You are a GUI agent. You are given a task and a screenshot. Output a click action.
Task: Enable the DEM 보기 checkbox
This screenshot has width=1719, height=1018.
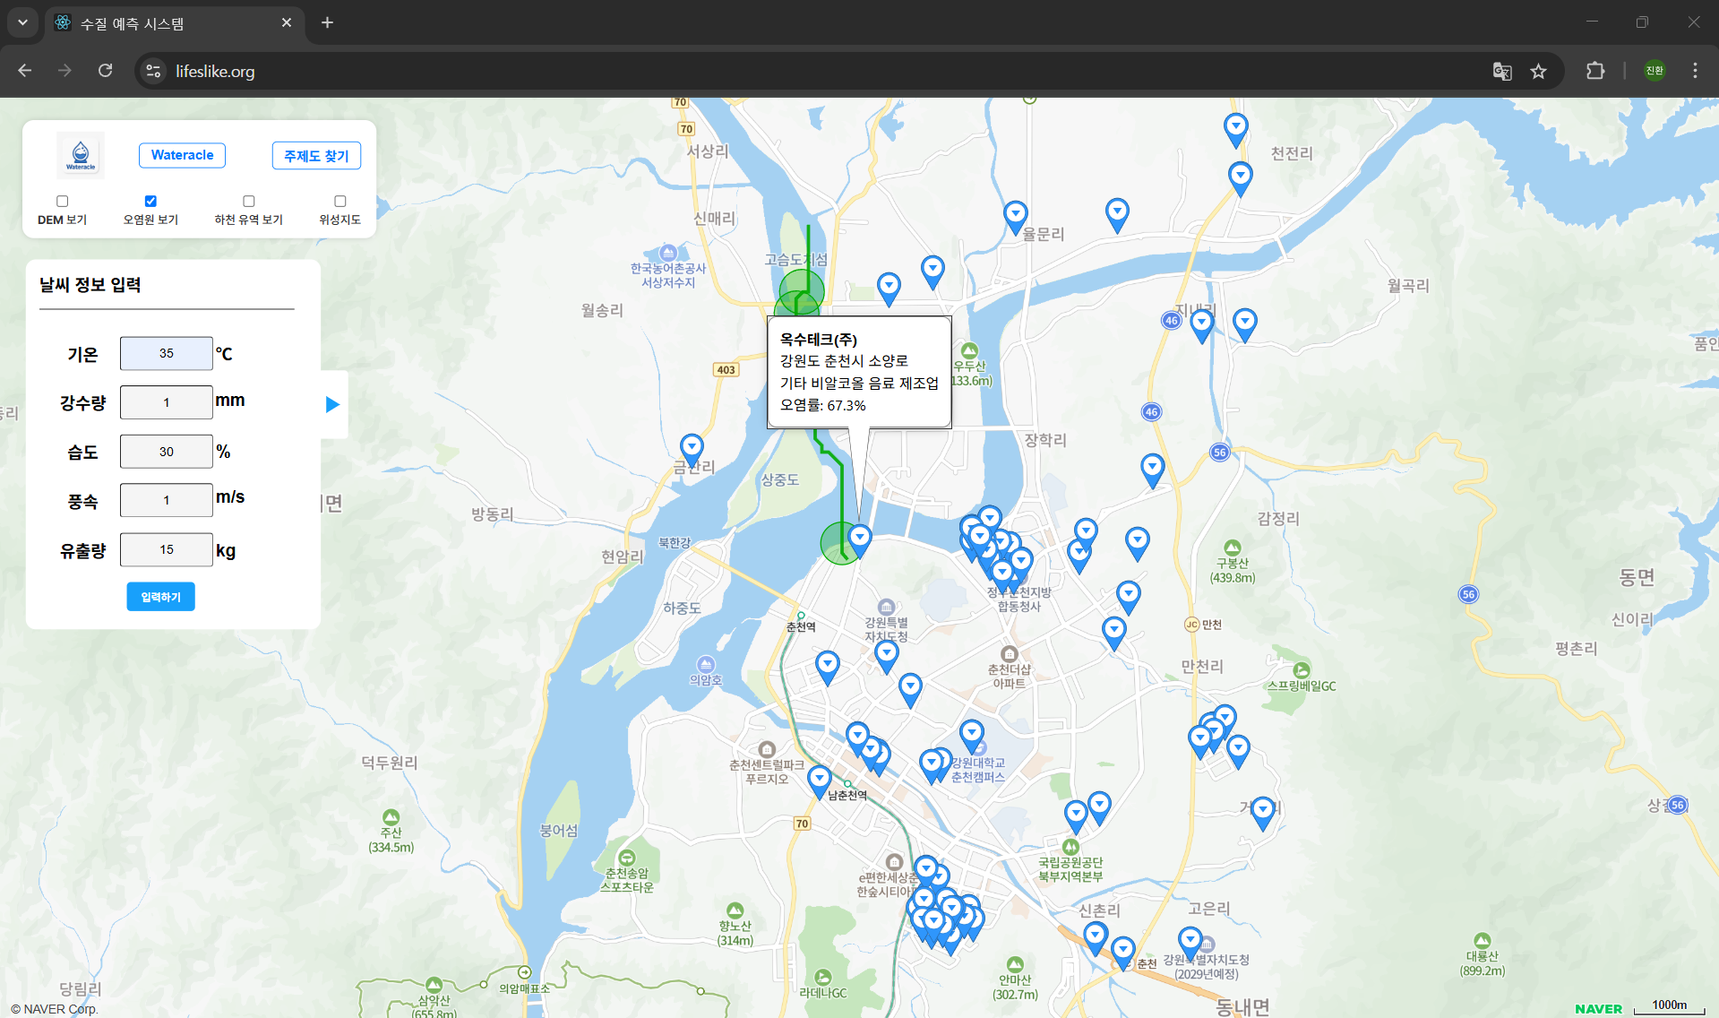pyautogui.click(x=63, y=202)
